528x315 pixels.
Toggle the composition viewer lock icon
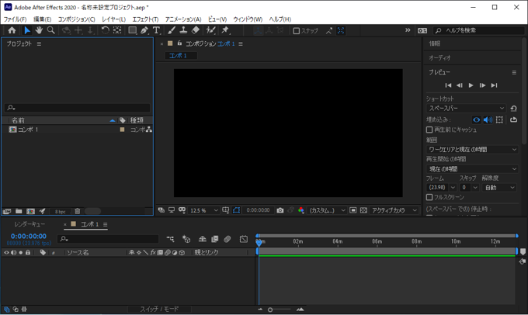(180, 43)
